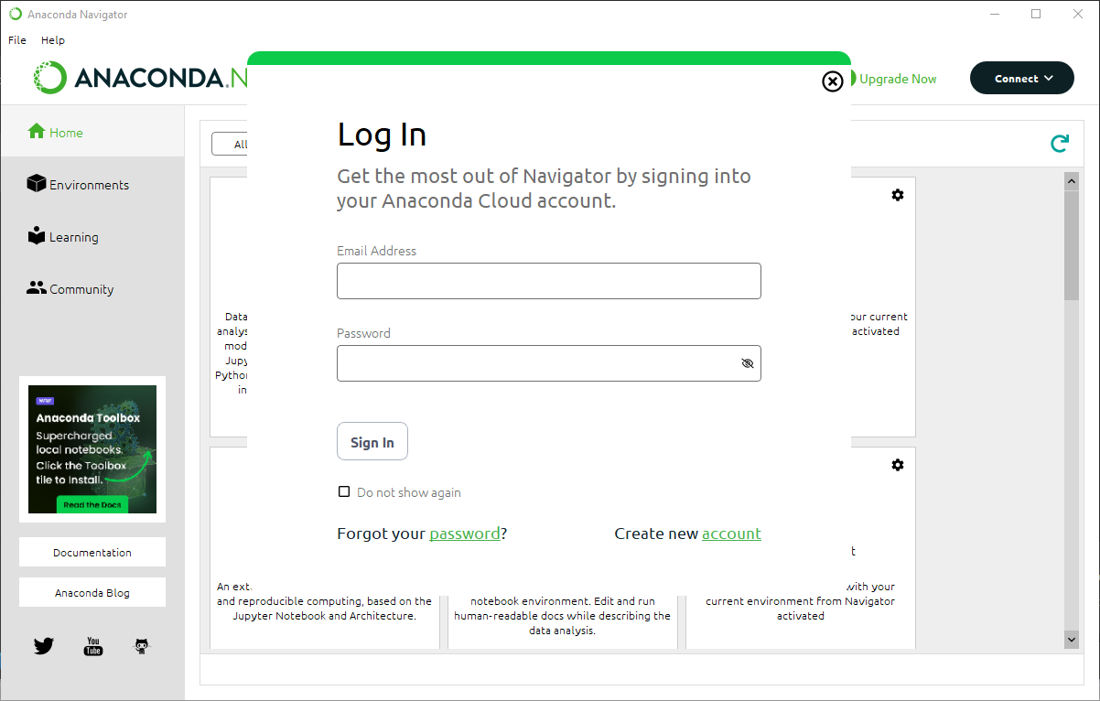Open the GitHub icon link
The width and height of the screenshot is (1100, 701).
(142, 646)
